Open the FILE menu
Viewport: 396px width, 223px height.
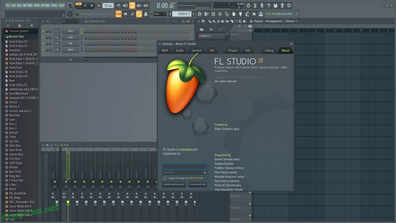point(8,5)
